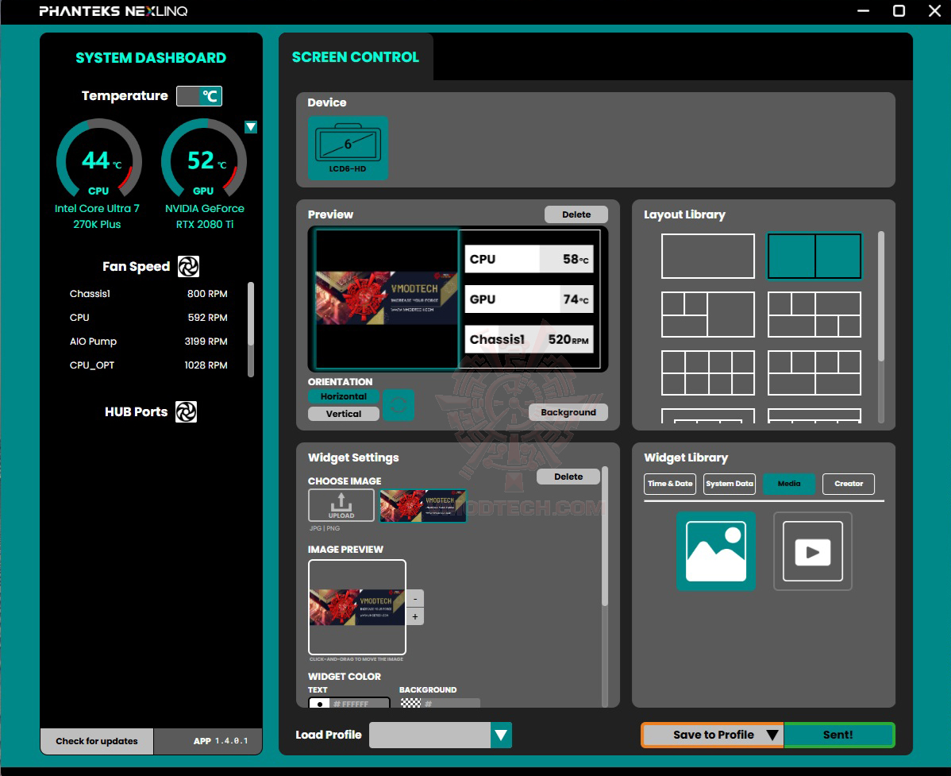951x776 pixels.
Task: Switch to the System Data tab
Action: coord(729,484)
